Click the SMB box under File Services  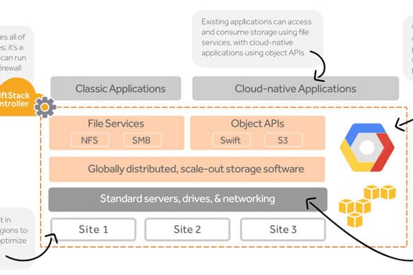[x=142, y=140]
